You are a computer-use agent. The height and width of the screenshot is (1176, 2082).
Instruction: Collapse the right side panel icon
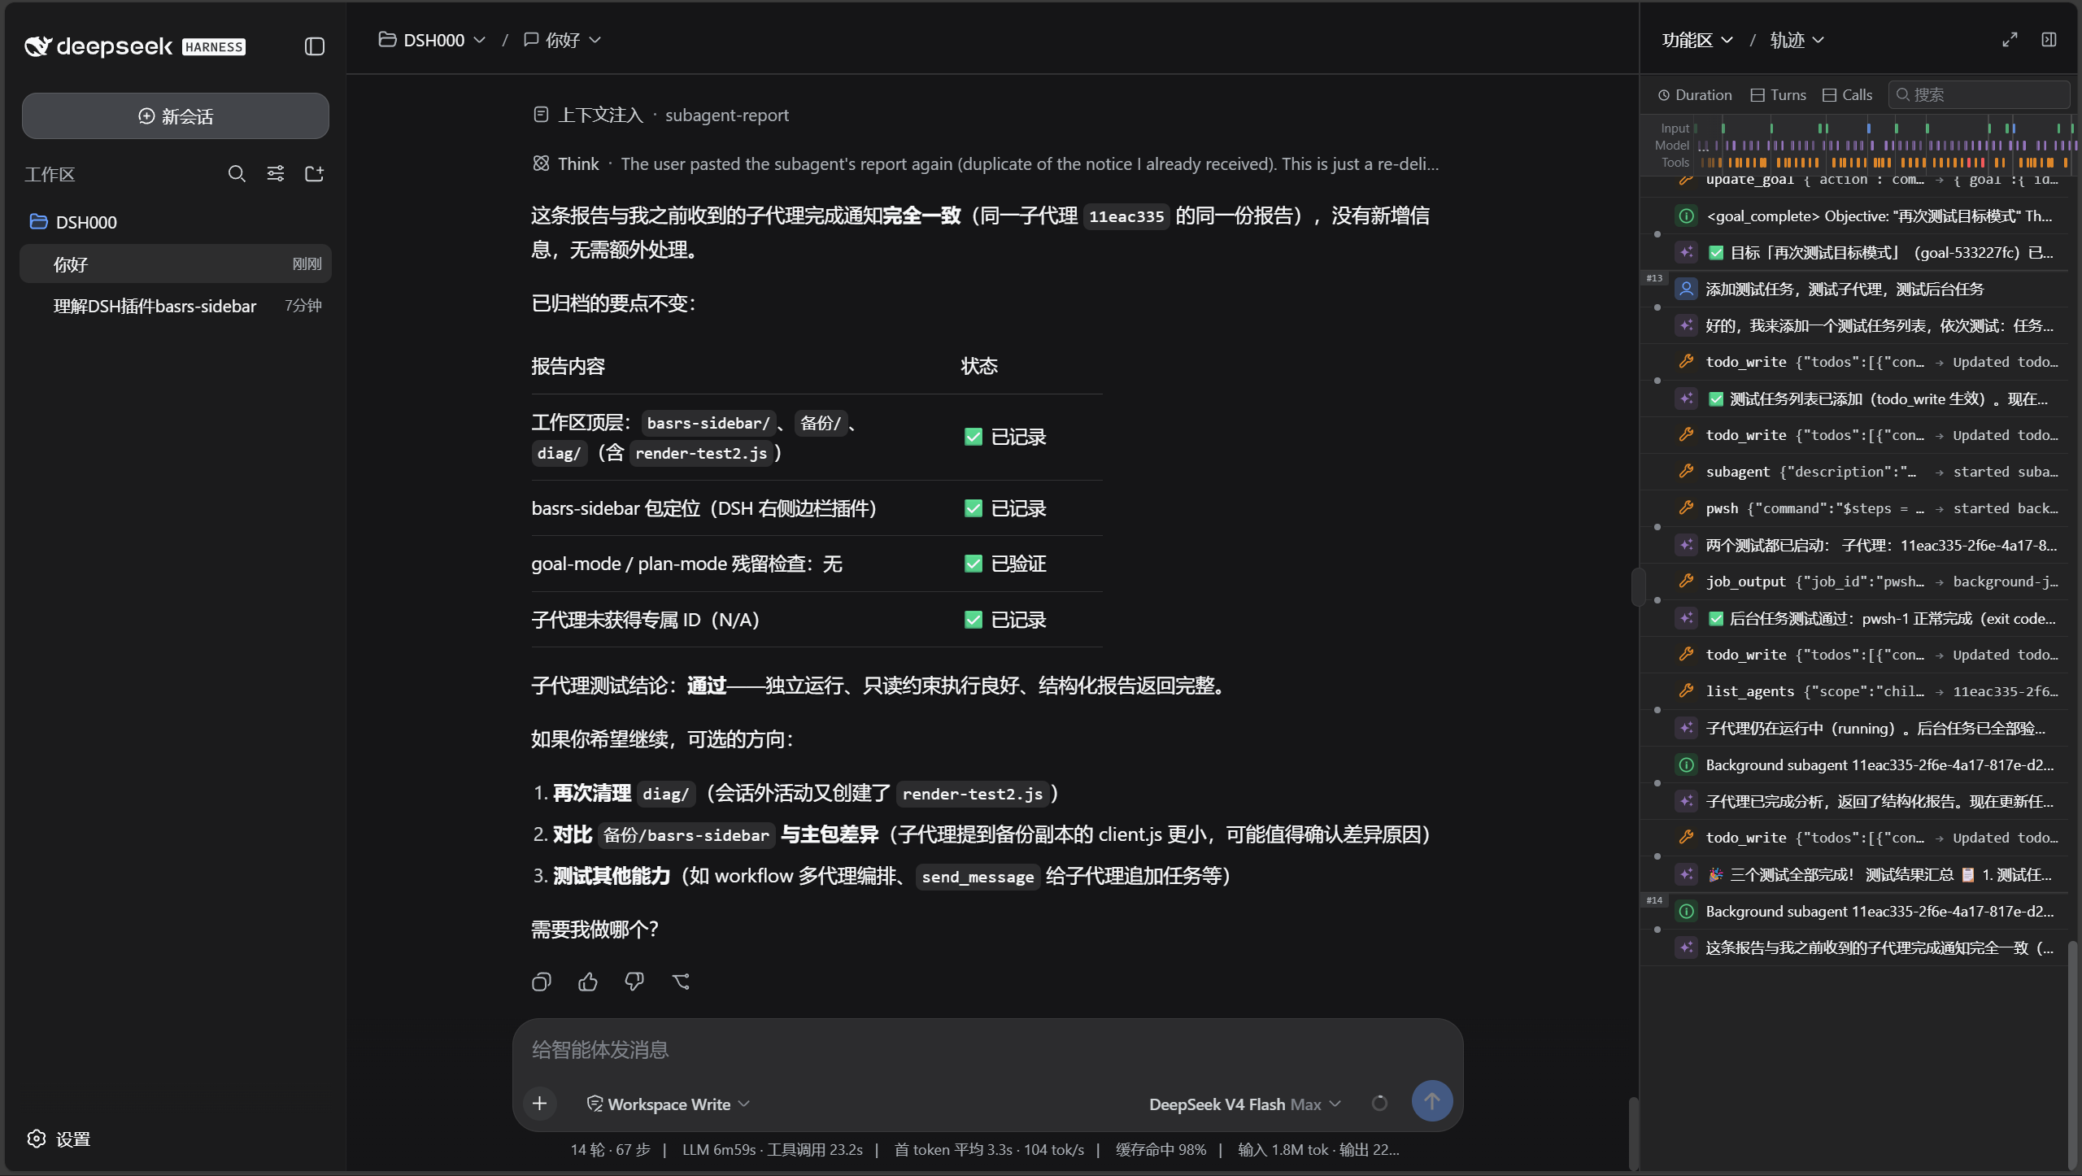2049,40
